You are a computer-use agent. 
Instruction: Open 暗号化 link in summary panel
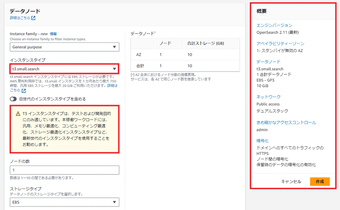point(262,141)
